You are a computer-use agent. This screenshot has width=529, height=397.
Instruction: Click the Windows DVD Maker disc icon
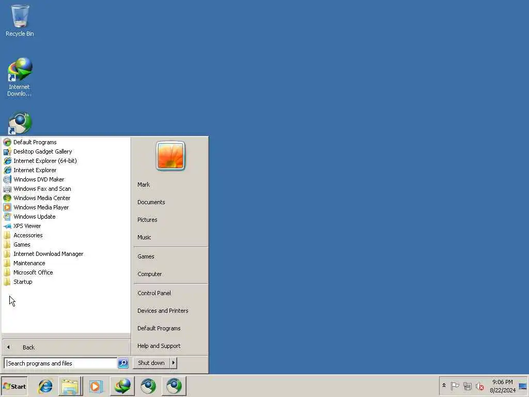tap(7, 179)
